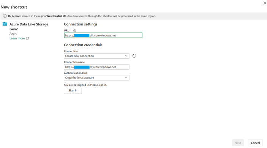Close the New shortcut dialog
This screenshot has height=148, width=267.
click(265, 3)
